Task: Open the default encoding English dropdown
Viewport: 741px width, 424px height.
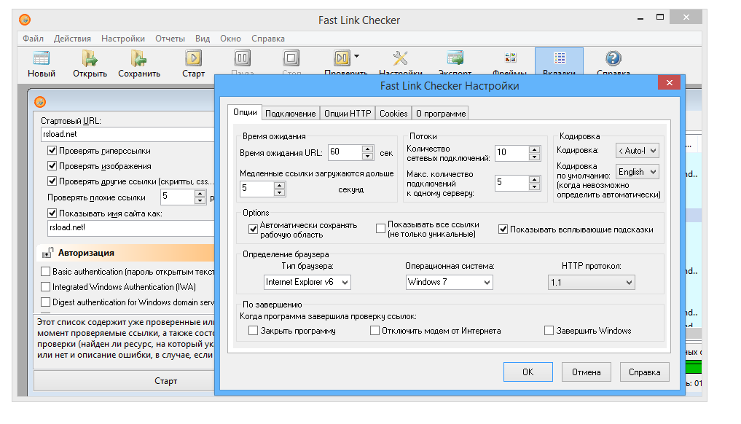Action: pos(637,172)
